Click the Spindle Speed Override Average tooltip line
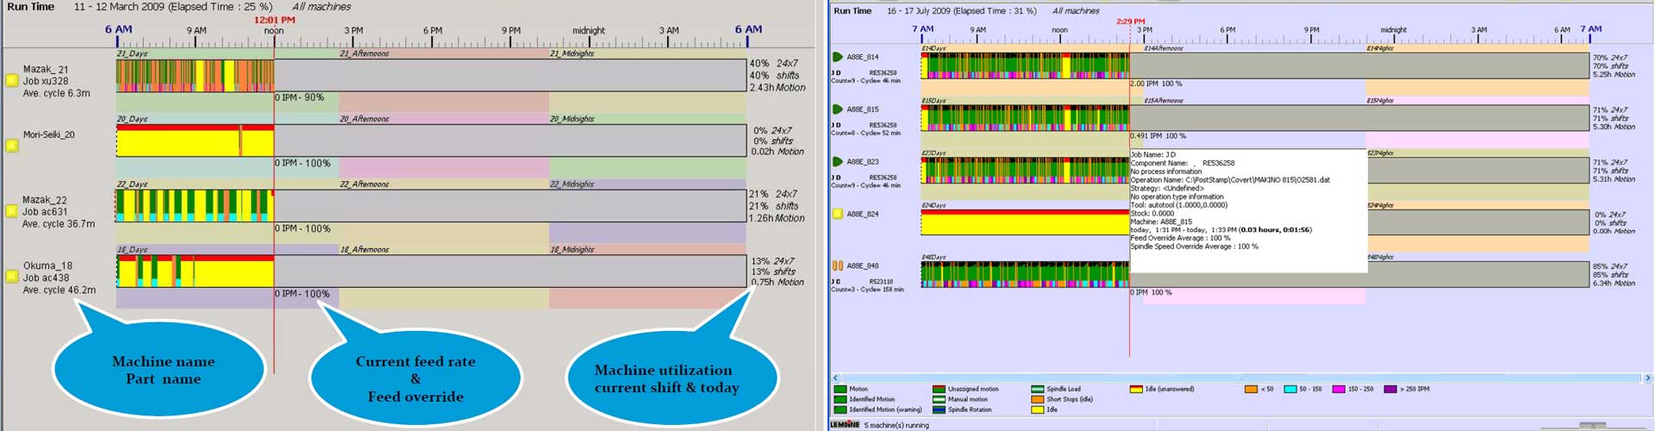This screenshot has height=431, width=1655. point(1194,247)
